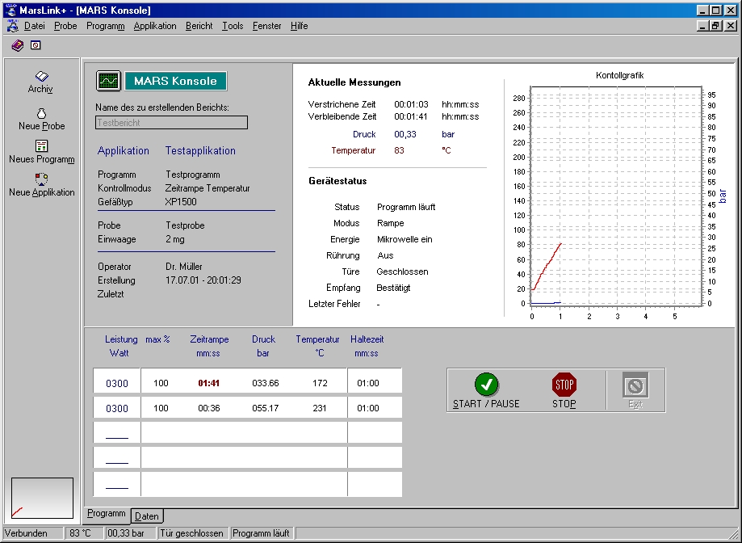Open Neue Applikation from the sidebar

pos(41,179)
